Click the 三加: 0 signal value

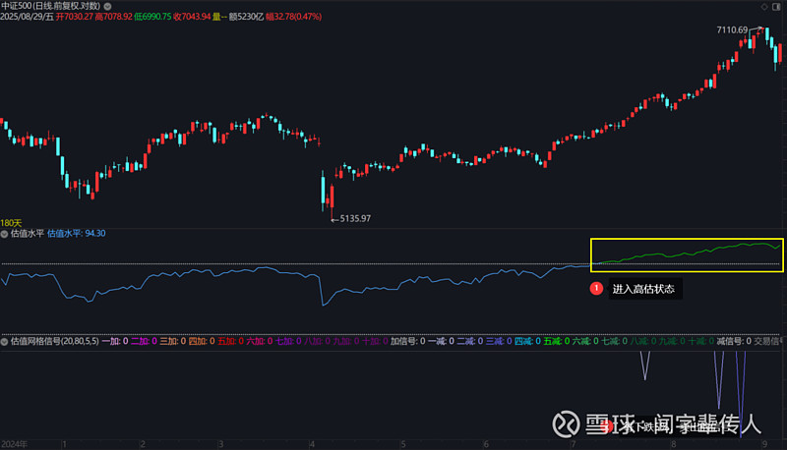[173, 341]
